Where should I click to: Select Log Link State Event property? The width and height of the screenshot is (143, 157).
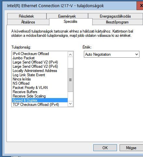[40, 75]
